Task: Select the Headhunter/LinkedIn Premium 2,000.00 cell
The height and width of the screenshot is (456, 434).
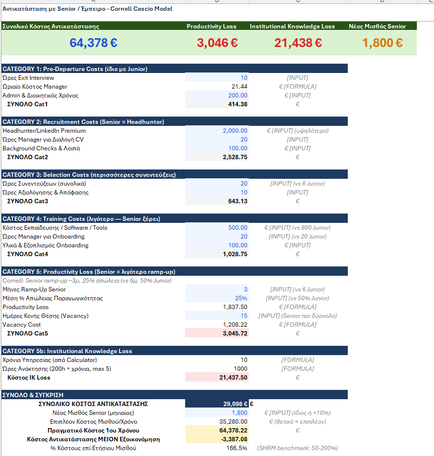Action: [217, 131]
